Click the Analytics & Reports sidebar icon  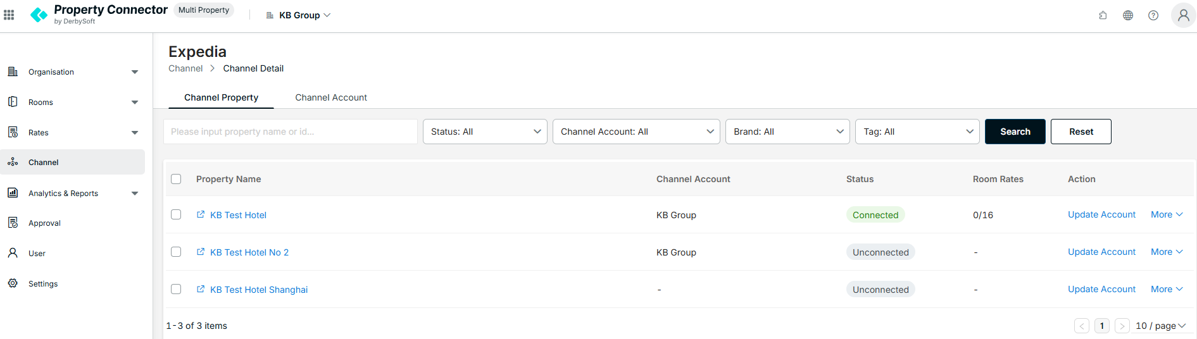pyautogui.click(x=13, y=193)
